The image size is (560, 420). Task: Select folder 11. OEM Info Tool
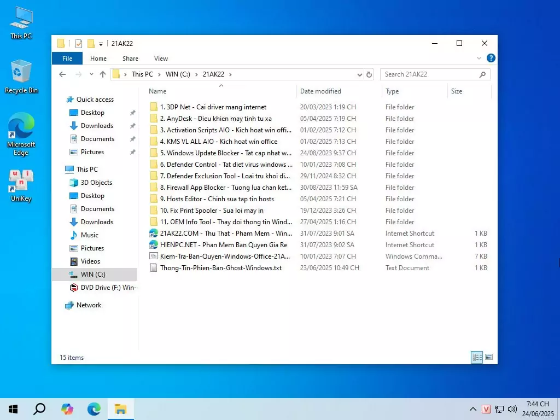(226, 222)
